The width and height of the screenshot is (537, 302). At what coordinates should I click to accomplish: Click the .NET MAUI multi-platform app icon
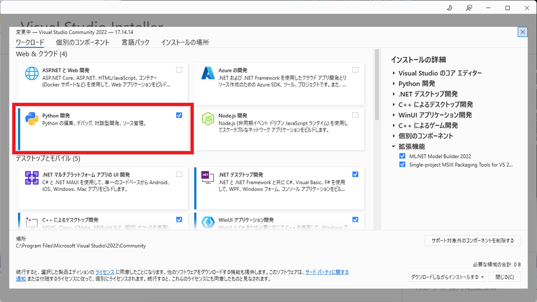click(x=31, y=178)
